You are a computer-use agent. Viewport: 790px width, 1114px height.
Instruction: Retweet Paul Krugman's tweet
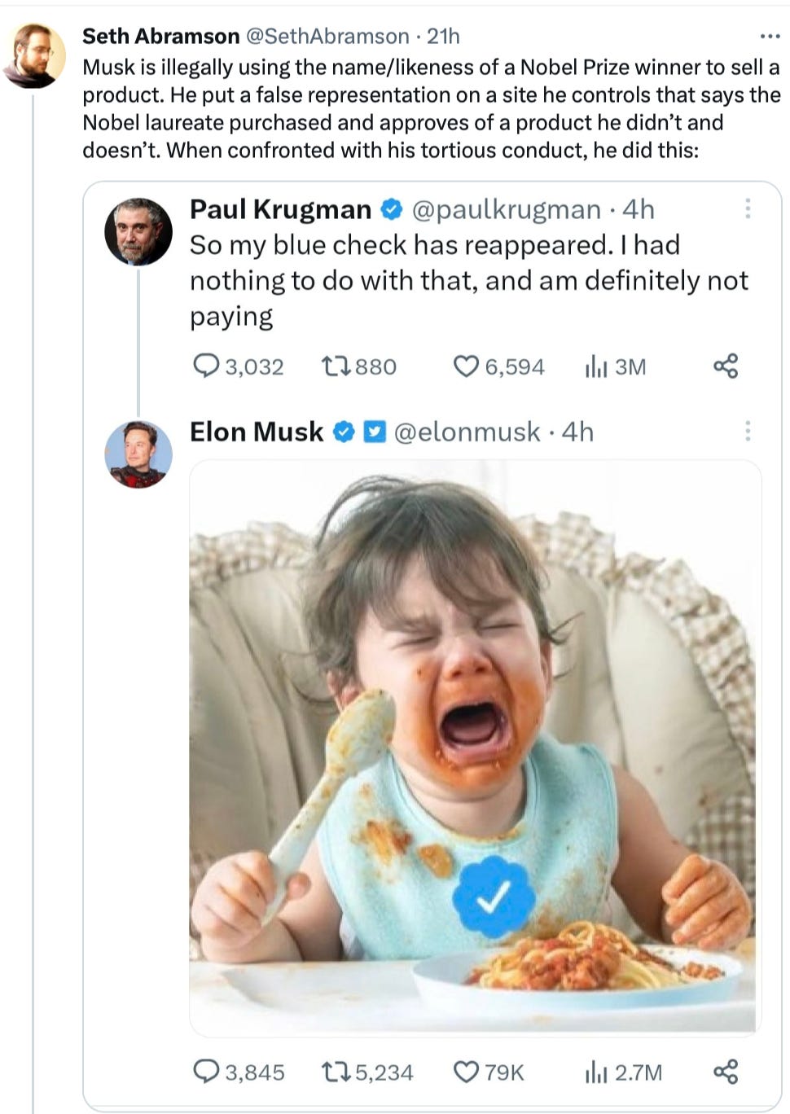point(334,366)
